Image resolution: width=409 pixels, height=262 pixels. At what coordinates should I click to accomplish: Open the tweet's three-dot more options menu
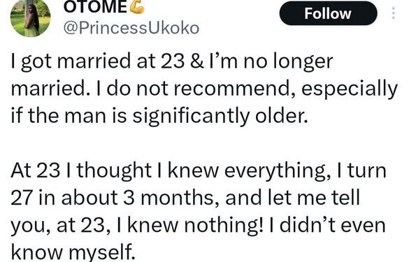pyautogui.click(x=394, y=13)
